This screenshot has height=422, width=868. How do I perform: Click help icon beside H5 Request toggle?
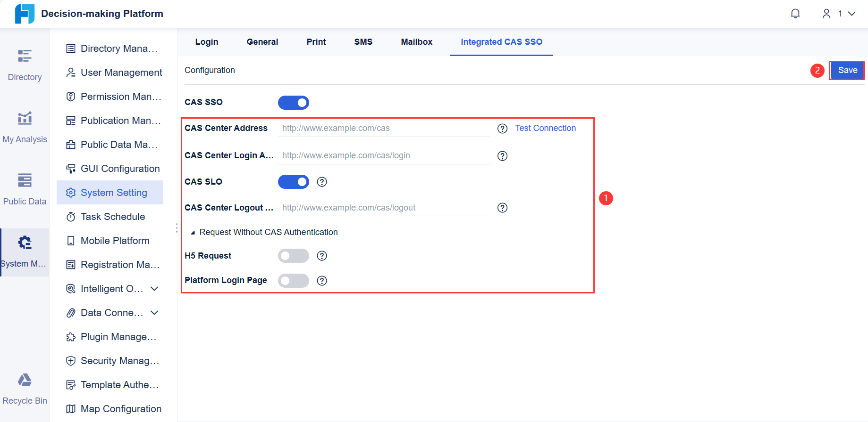click(x=322, y=256)
